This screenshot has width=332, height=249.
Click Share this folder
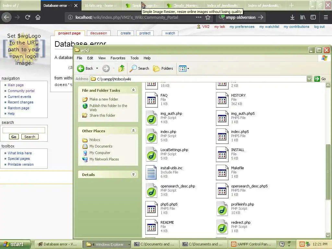tap(102, 115)
